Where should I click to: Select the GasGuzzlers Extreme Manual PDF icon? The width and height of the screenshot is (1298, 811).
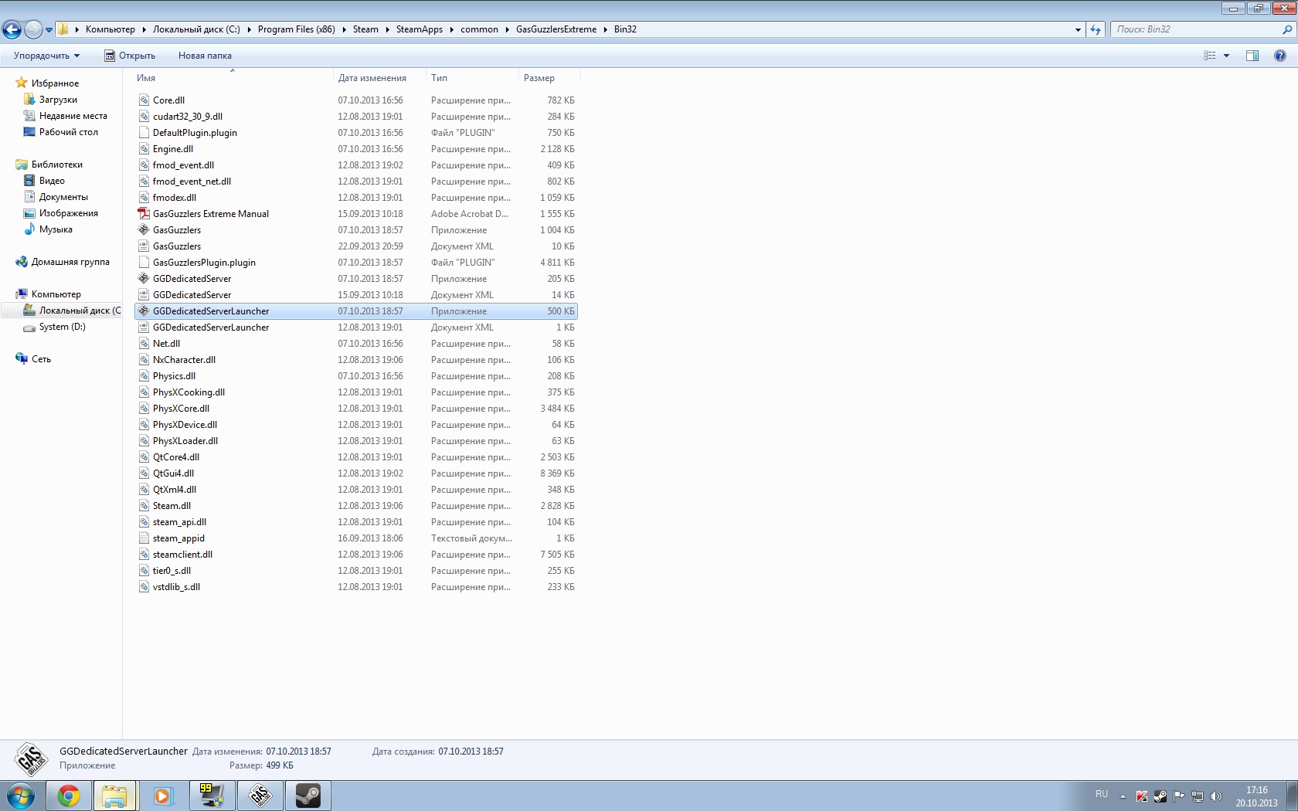point(144,214)
